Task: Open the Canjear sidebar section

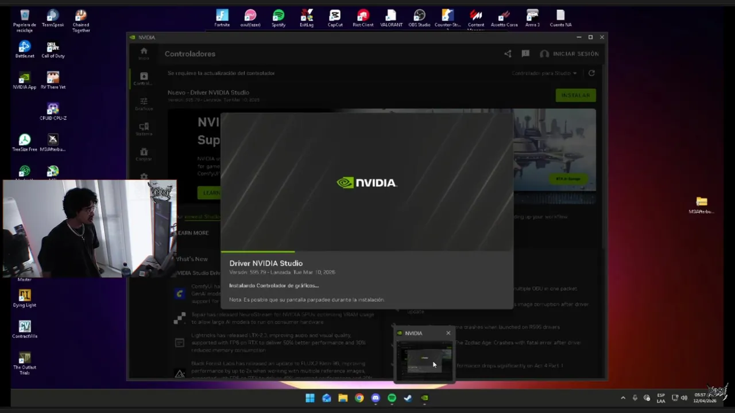Action: [144, 154]
